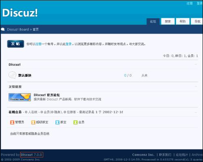
Task: Click the 管理员 orange user icon
Action: click(12, 122)
